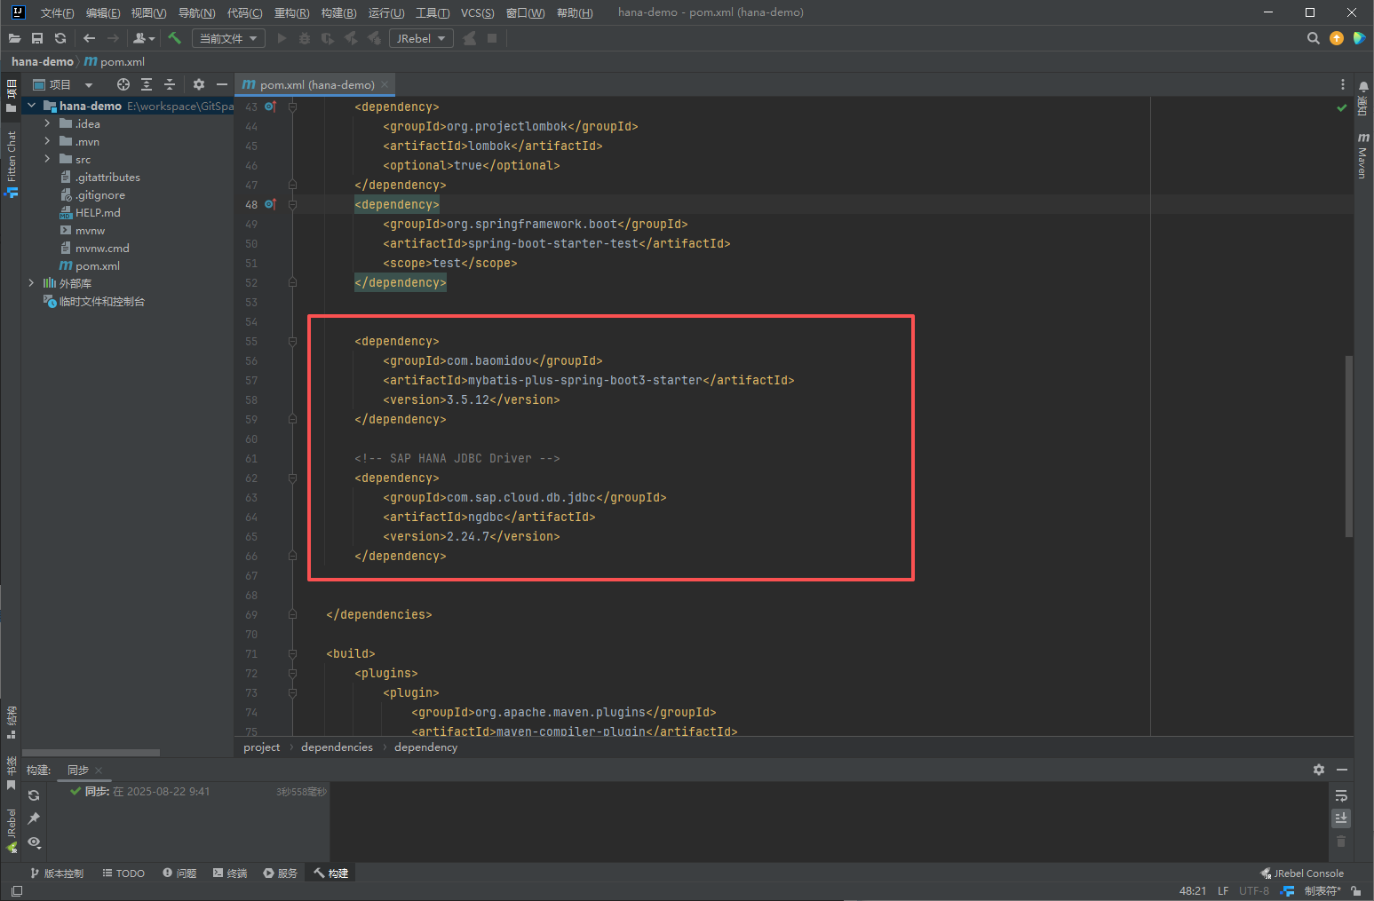Open Search Everywhere magnifier icon

(1314, 38)
